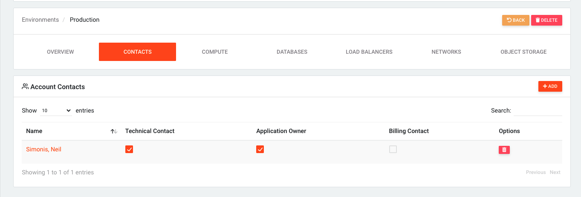This screenshot has height=197, width=581.
Task: Open the Object Storage tab
Action: tap(523, 52)
